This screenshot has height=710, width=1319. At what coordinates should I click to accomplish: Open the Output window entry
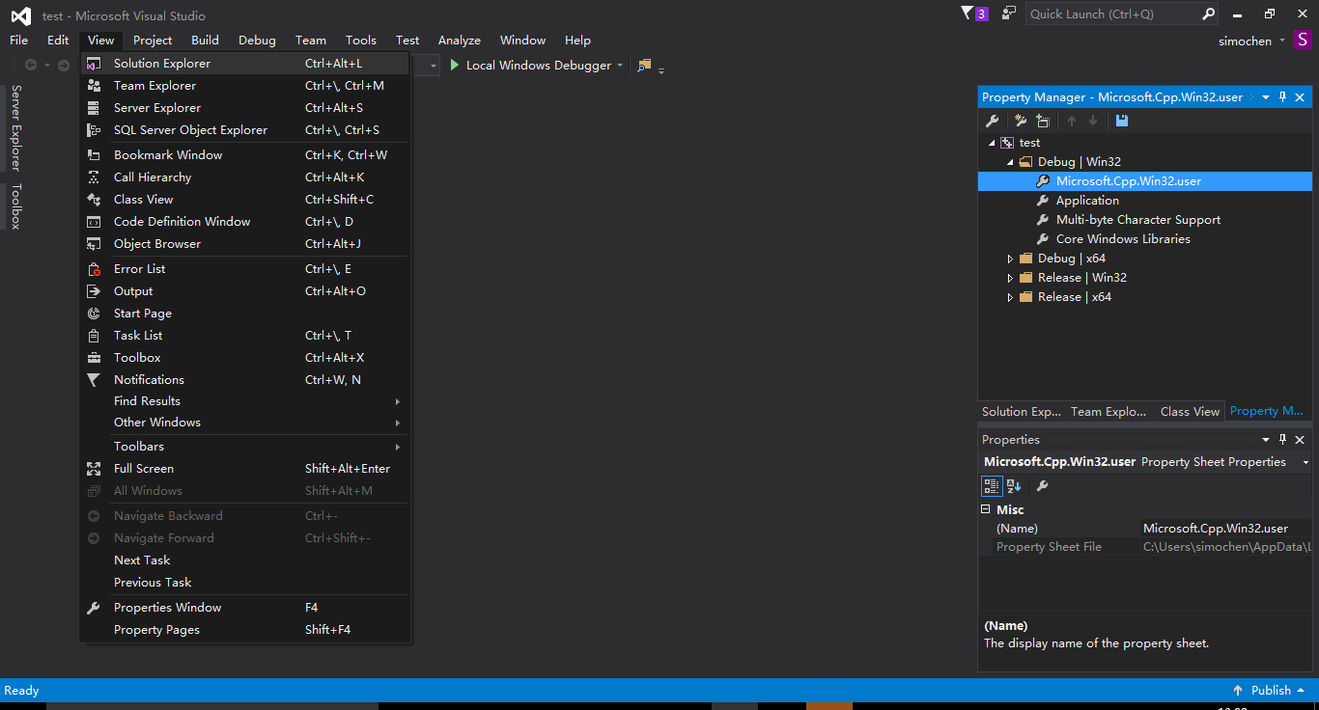[245, 291]
